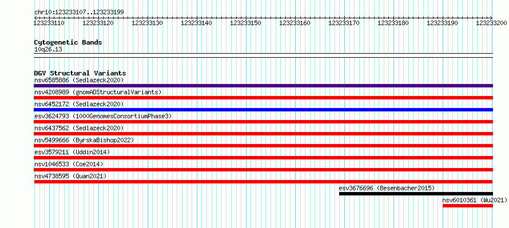Click ruler position 123233140
The height and width of the screenshot is (228, 509).
click(x=196, y=23)
